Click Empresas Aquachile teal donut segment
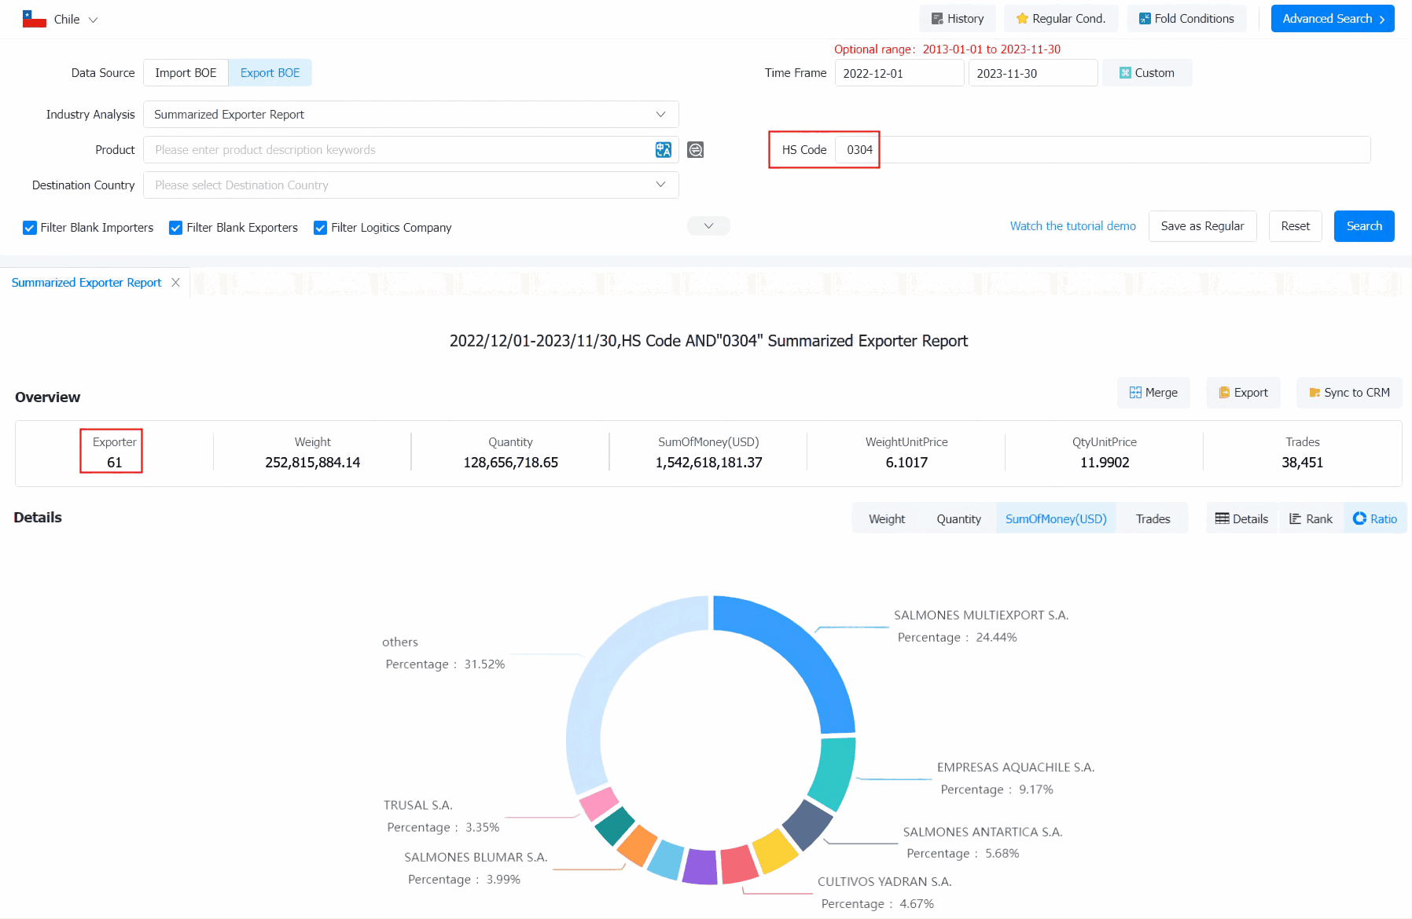The height and width of the screenshot is (919, 1412). [833, 774]
